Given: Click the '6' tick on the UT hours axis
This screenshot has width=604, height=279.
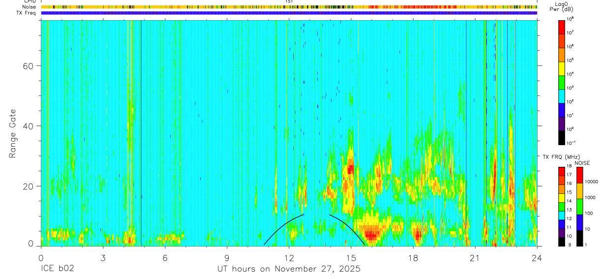Looking at the screenshot, I should [165, 257].
